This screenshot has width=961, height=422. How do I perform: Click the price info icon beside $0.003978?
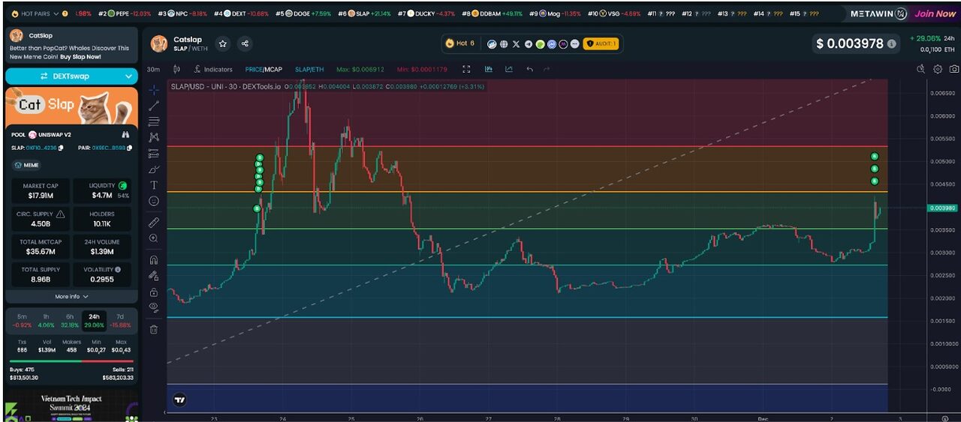pos(891,43)
